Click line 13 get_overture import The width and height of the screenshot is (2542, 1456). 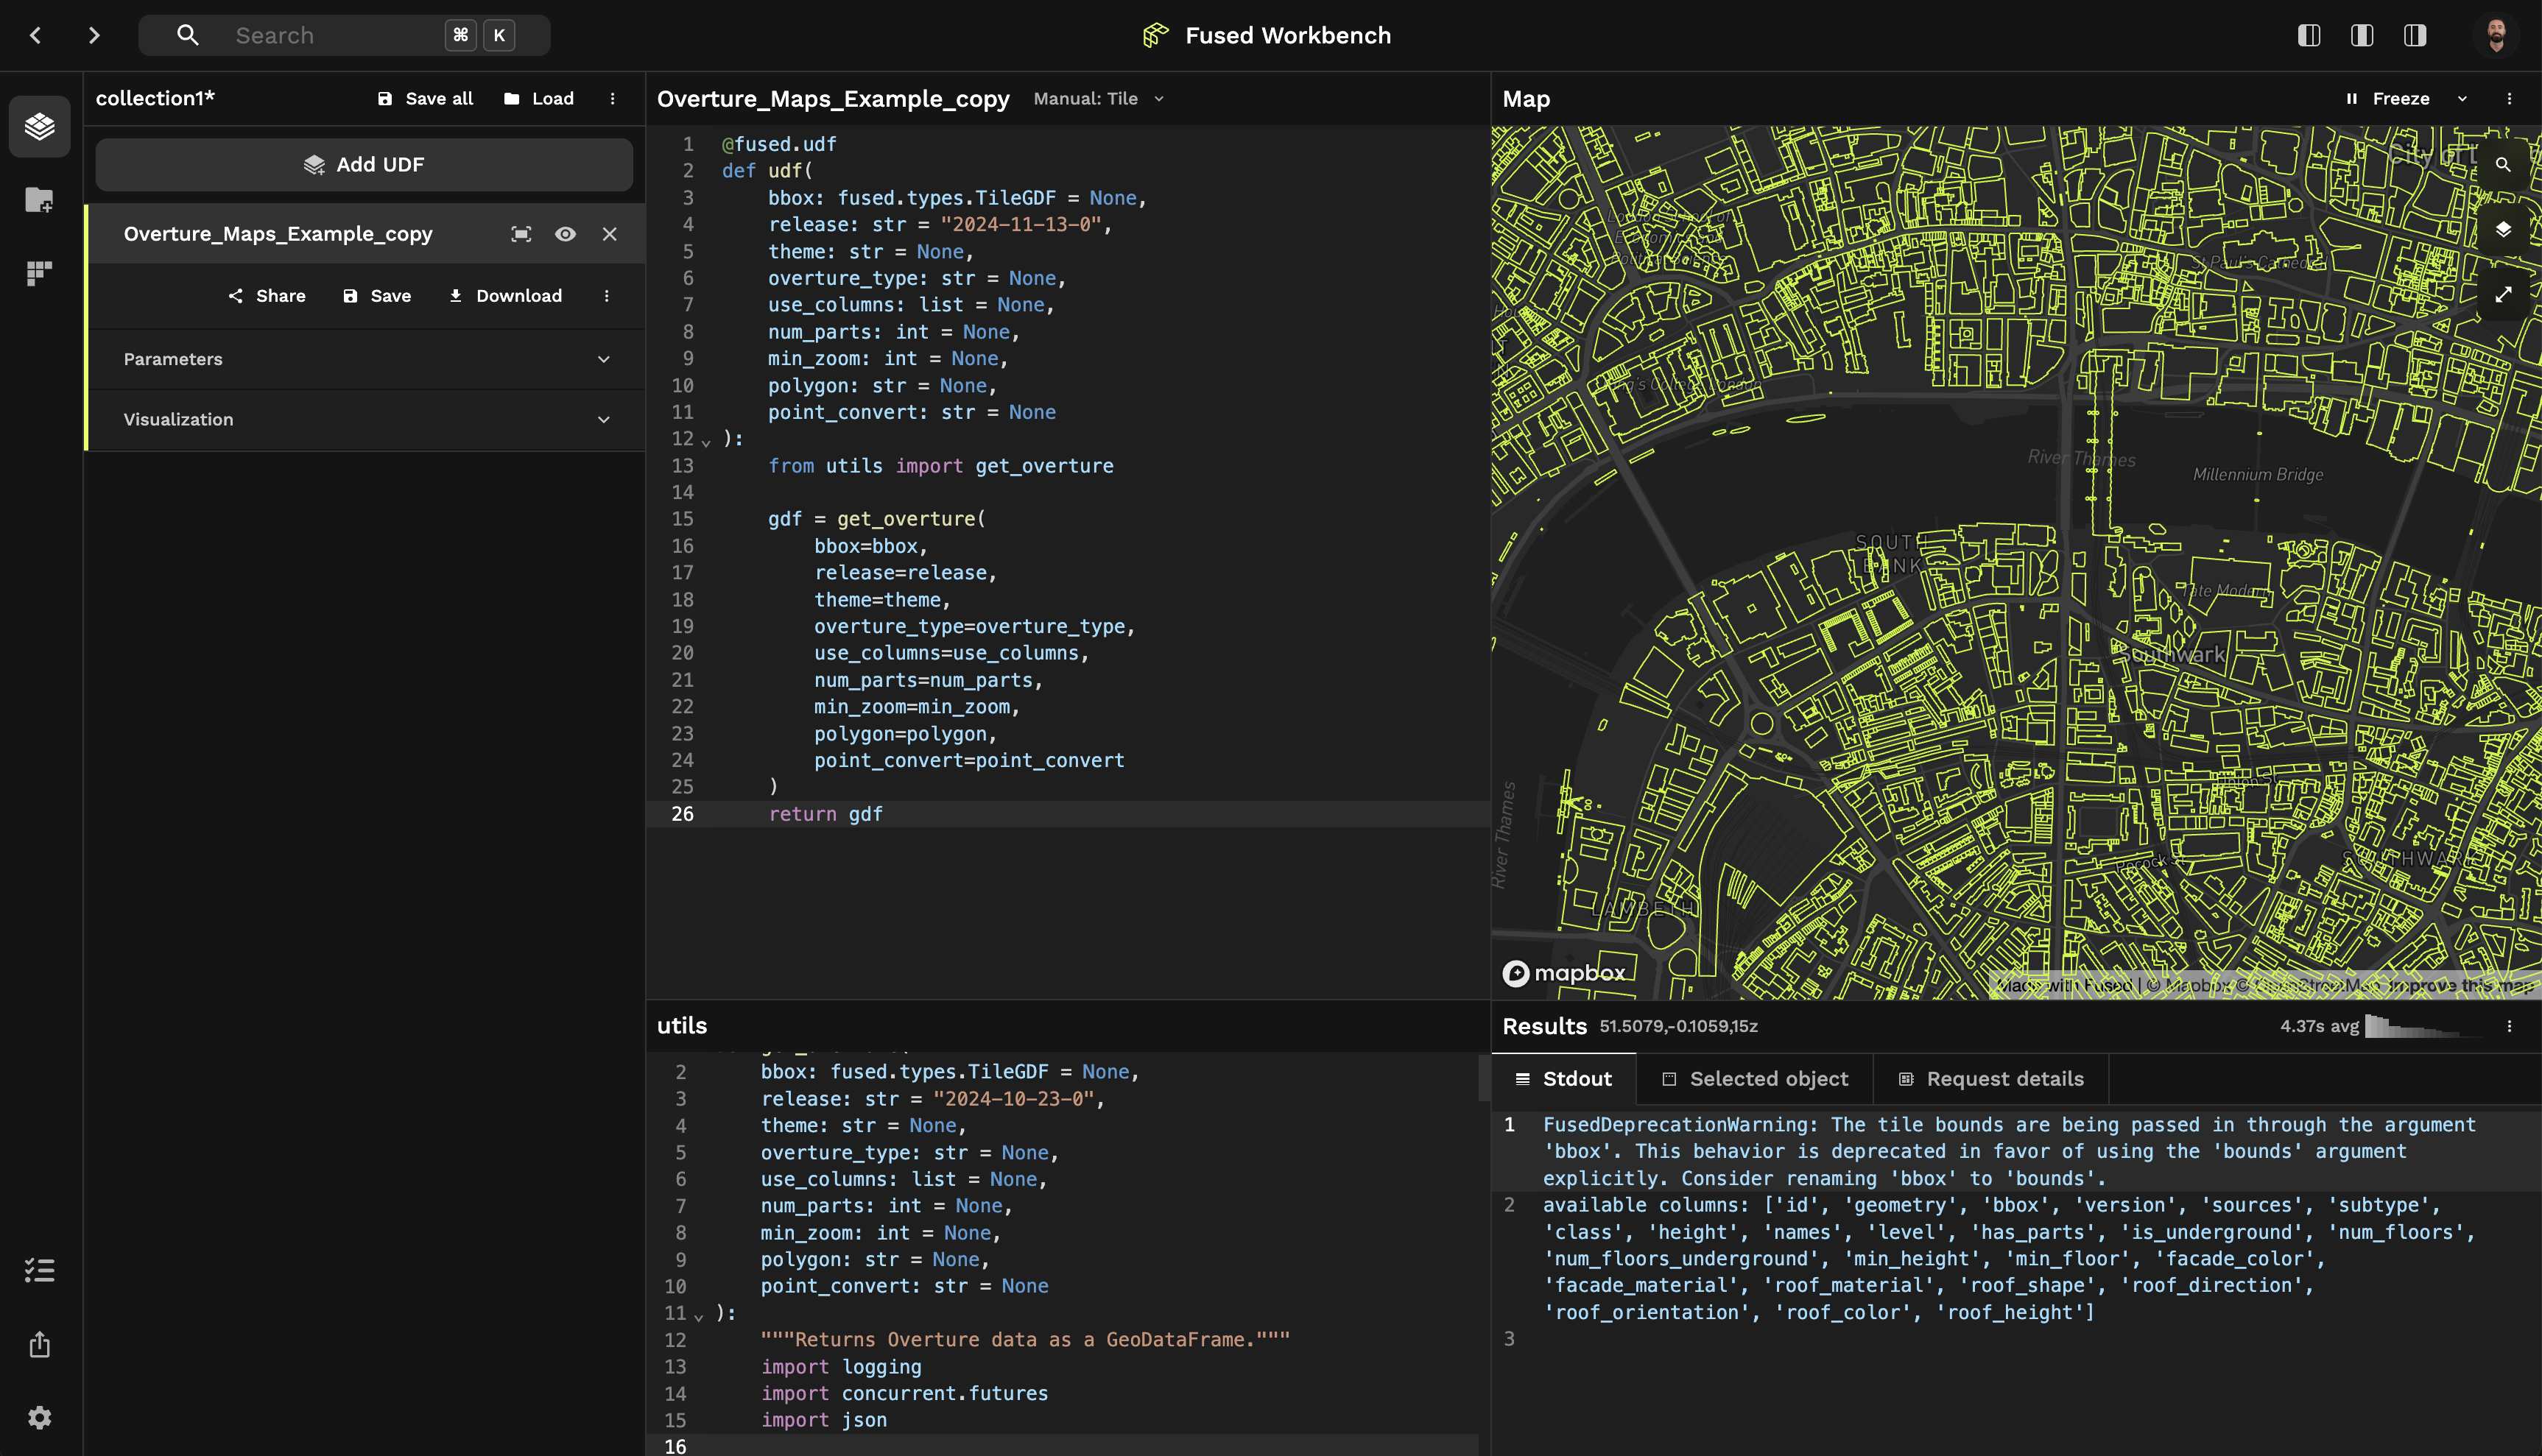[940, 466]
